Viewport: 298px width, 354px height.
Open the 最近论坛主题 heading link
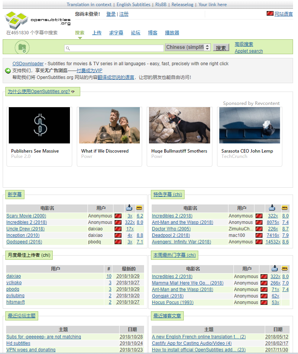point(22,315)
